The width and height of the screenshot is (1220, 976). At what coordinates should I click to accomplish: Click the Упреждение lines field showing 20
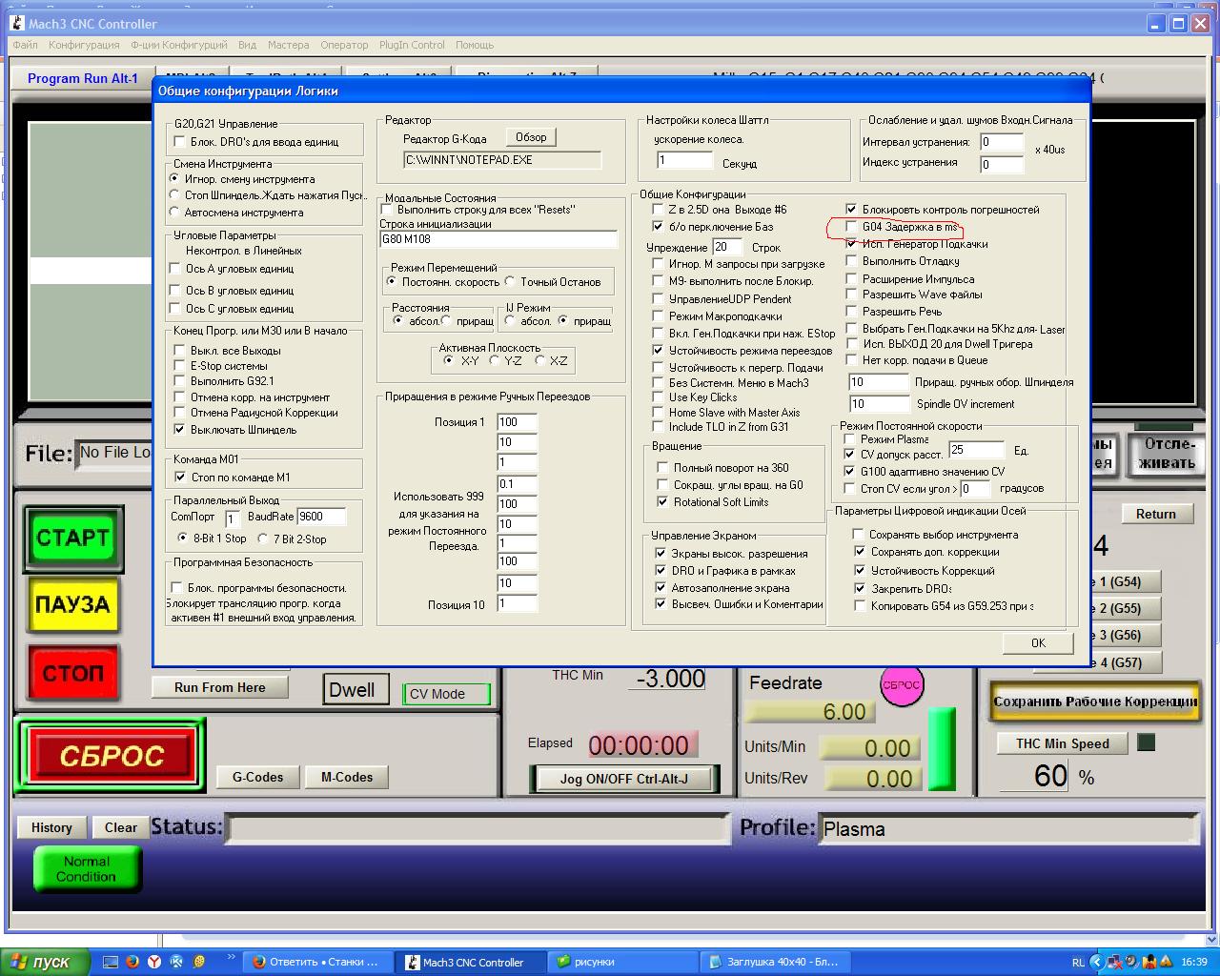(727, 247)
